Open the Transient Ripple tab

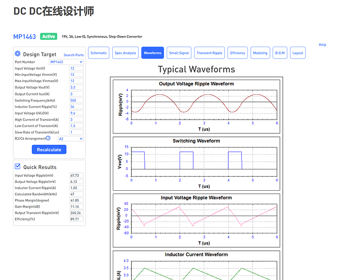(210, 53)
